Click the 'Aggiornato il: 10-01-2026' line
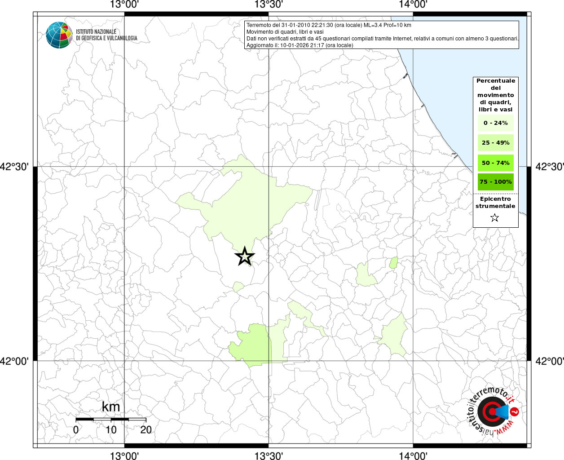The image size is (564, 460). 300,45
